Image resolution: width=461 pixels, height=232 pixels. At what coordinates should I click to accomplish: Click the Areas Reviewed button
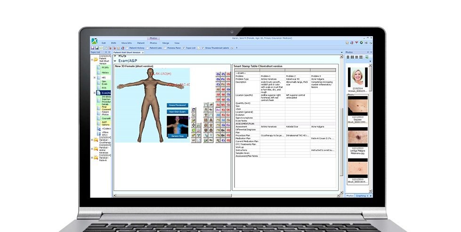(x=177, y=105)
